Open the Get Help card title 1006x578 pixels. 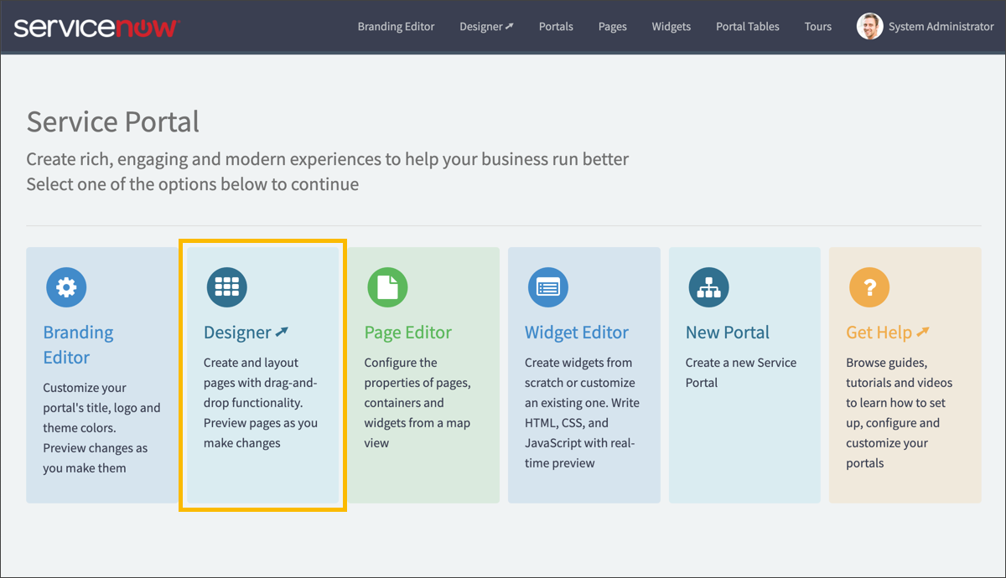[879, 333]
